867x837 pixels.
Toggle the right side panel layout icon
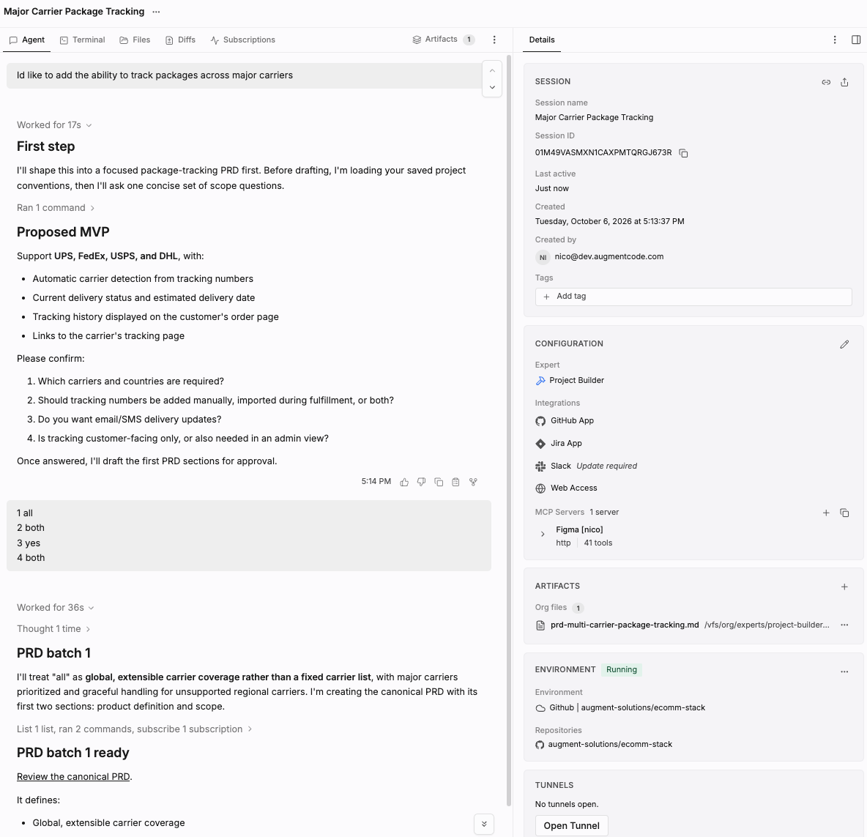(x=856, y=40)
